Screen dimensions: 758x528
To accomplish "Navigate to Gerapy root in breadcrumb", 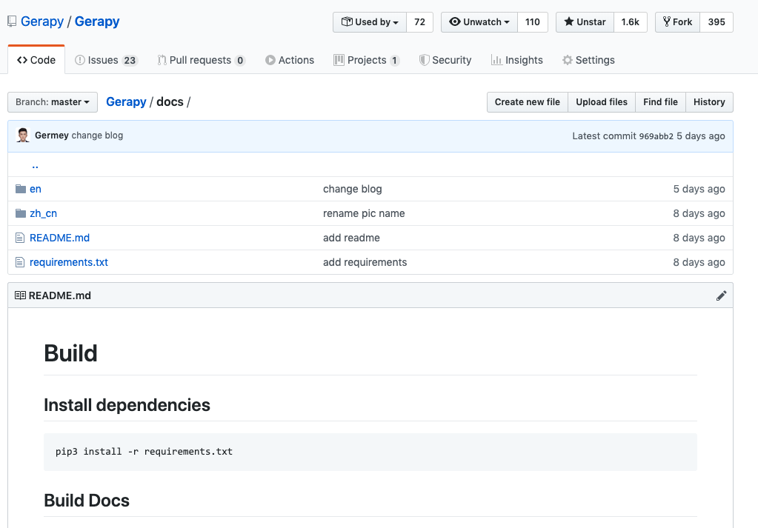I will (x=126, y=102).
